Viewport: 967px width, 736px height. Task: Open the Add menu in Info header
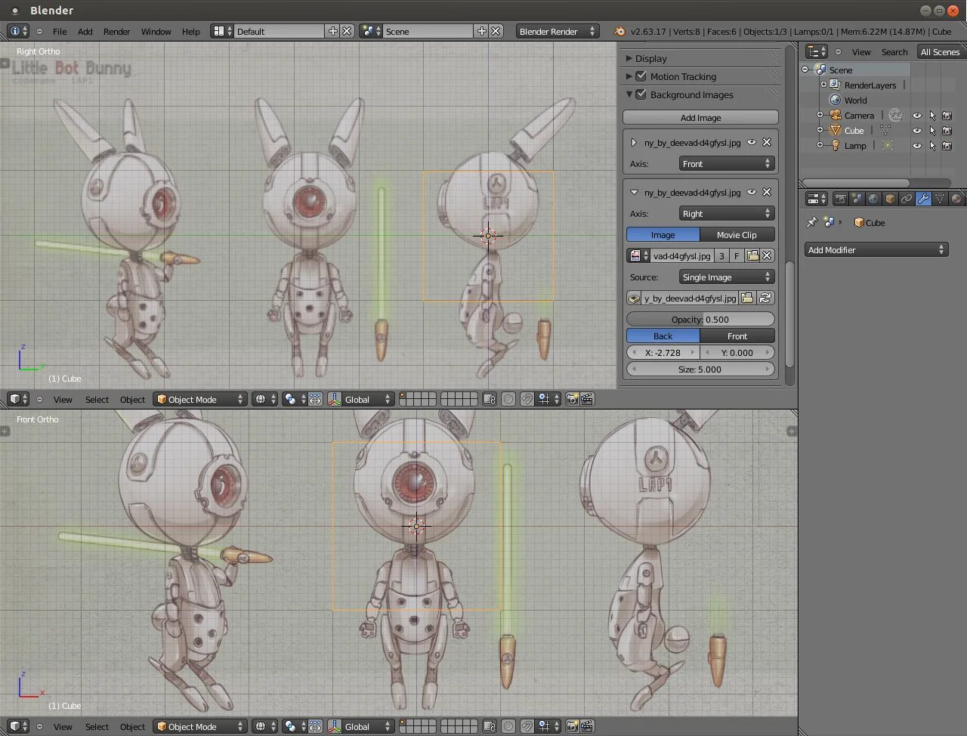point(85,31)
